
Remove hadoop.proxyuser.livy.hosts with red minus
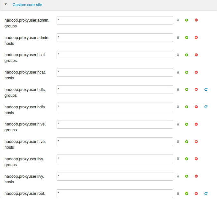[x=196, y=176]
